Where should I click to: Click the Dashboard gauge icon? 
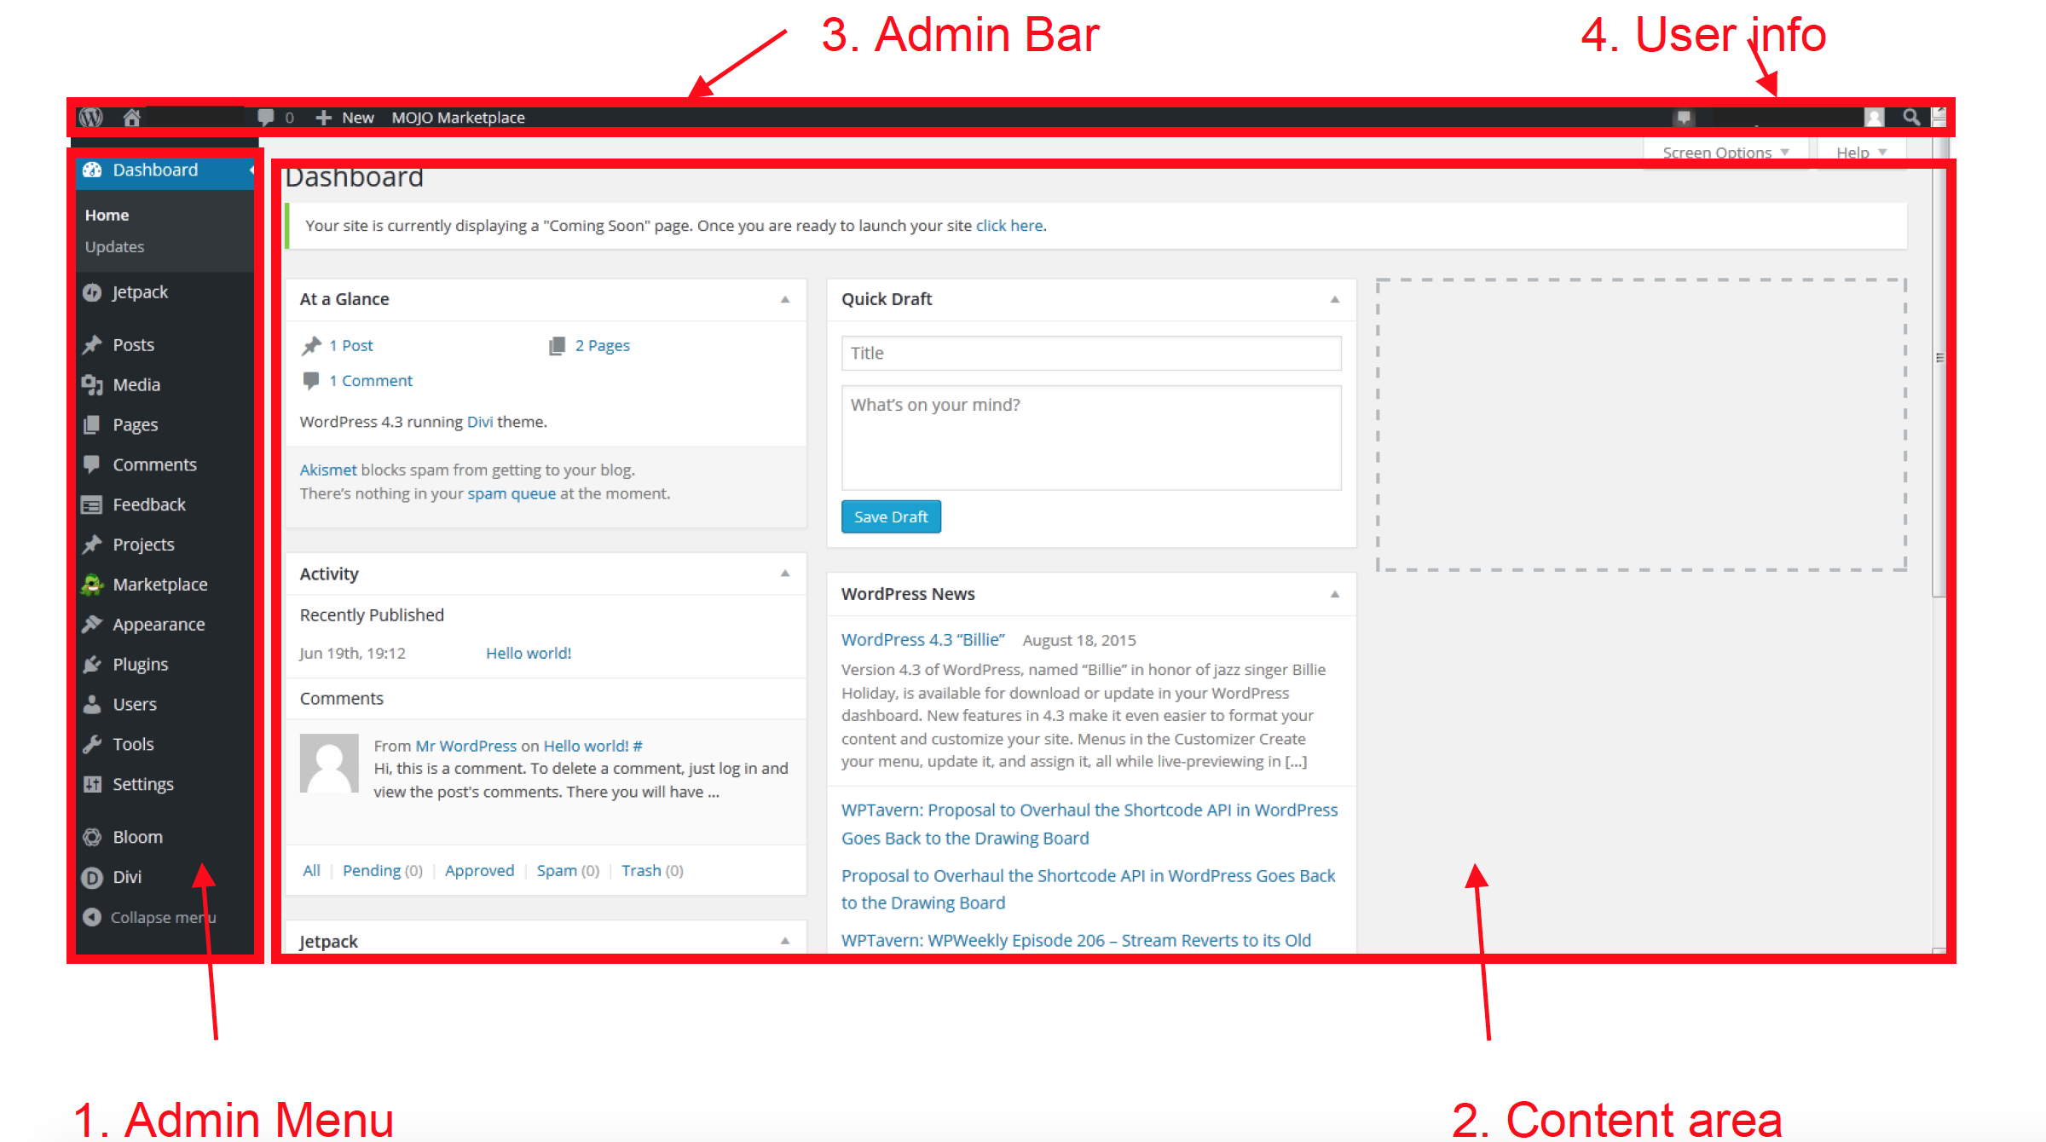coord(92,170)
